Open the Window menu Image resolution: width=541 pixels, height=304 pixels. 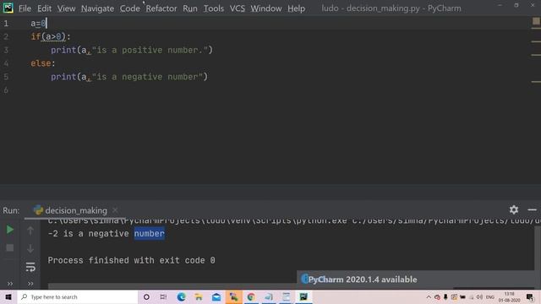(x=266, y=8)
